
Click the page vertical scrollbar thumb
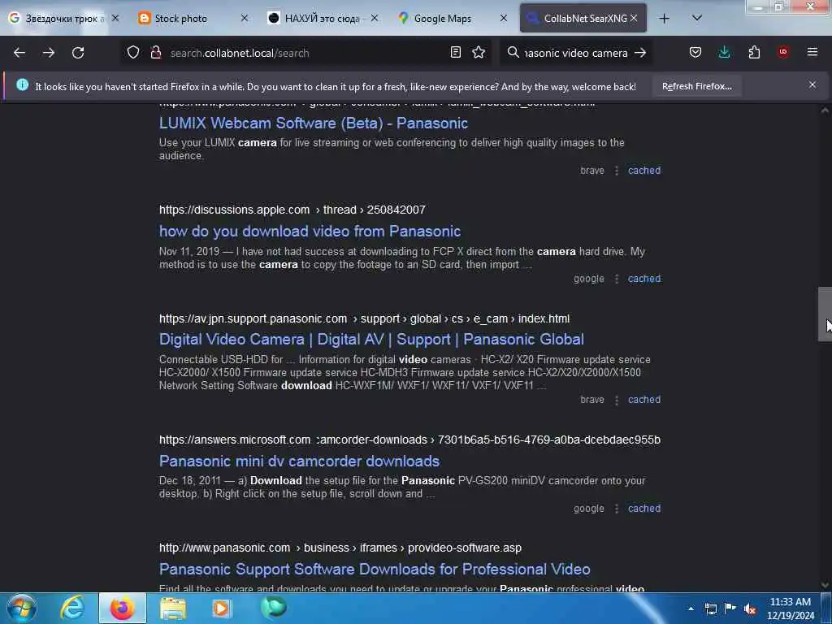tap(825, 314)
